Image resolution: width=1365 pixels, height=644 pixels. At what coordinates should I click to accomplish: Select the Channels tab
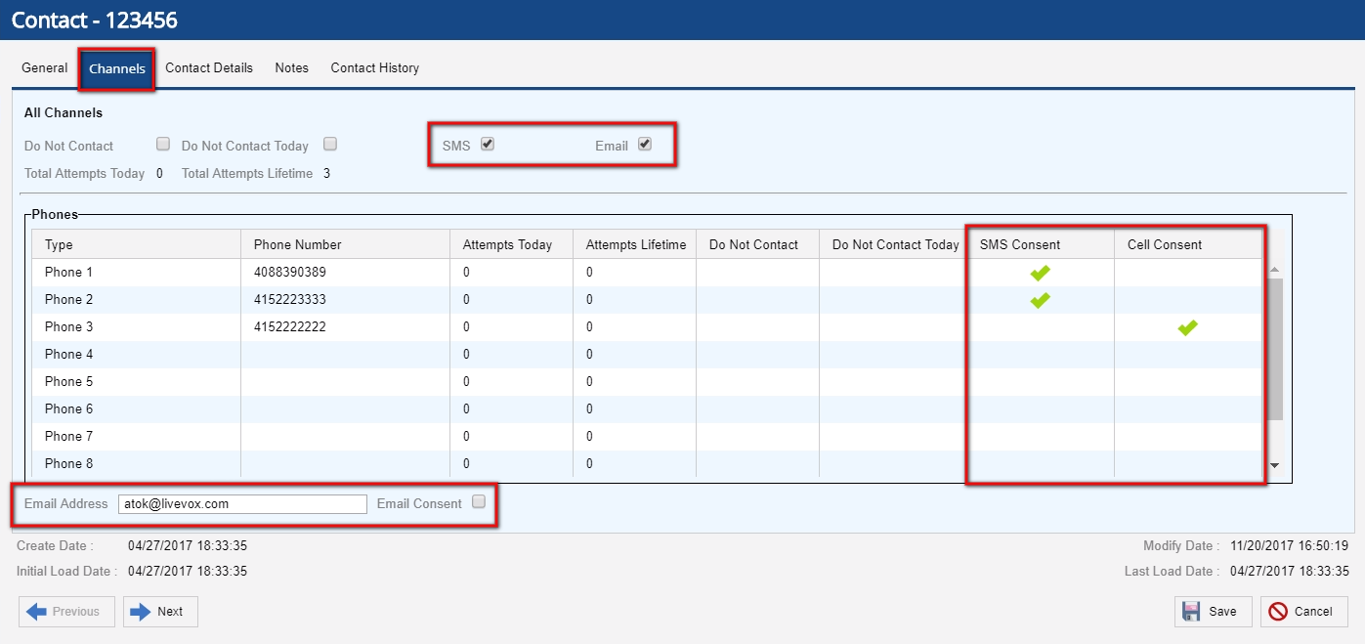click(x=117, y=68)
